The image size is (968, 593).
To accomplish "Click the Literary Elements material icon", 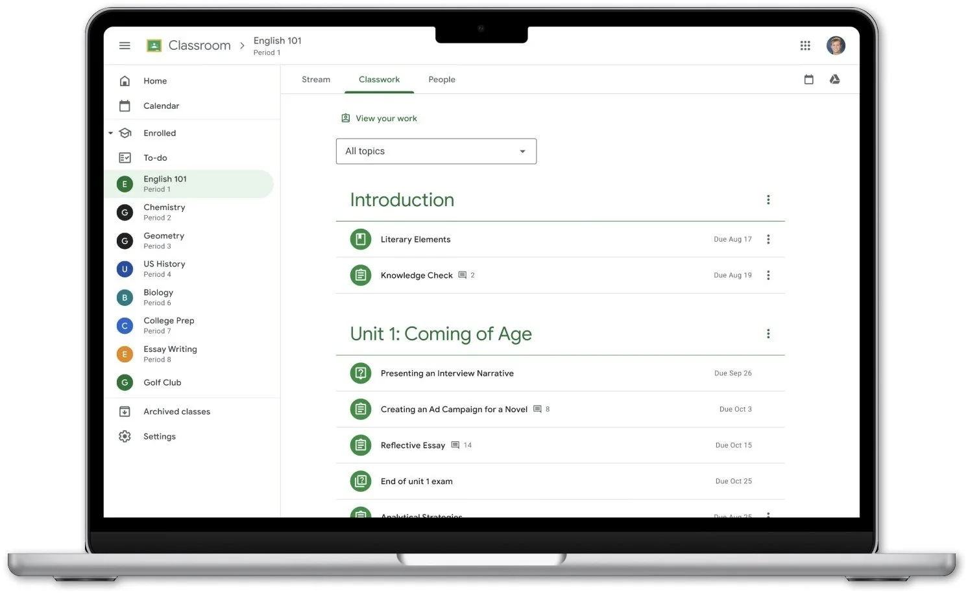I will coord(361,239).
